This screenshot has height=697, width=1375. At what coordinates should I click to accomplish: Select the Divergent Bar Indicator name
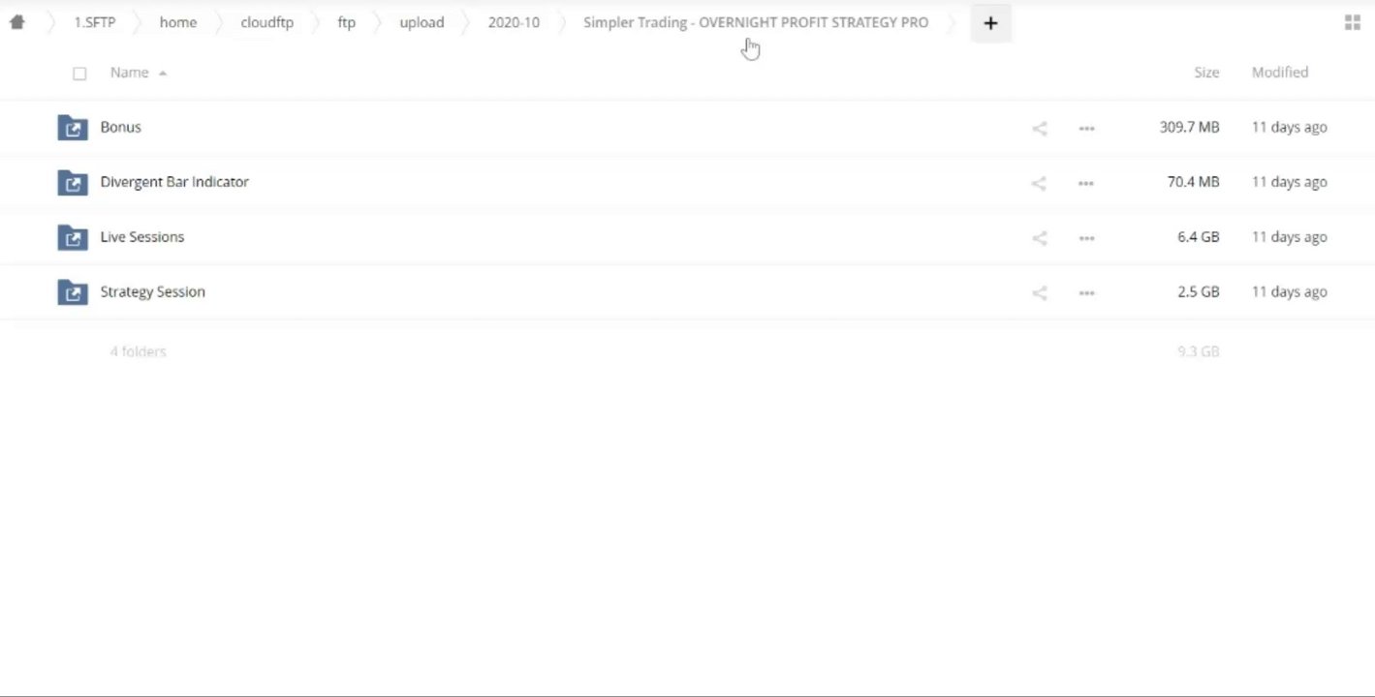click(174, 182)
